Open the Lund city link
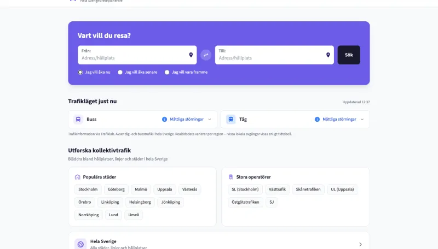Viewport: 438px width, 249px height. 113,215
